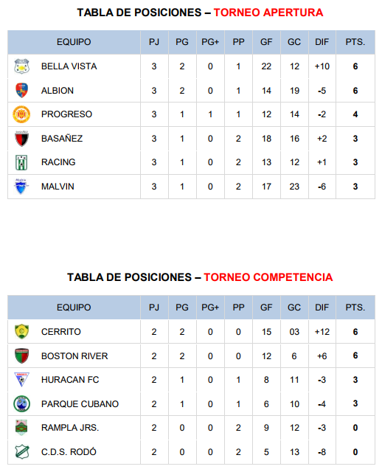Image resolution: width=382 pixels, height=472 pixels.
Task: Click the Progreso round team logo
Action: [21, 114]
